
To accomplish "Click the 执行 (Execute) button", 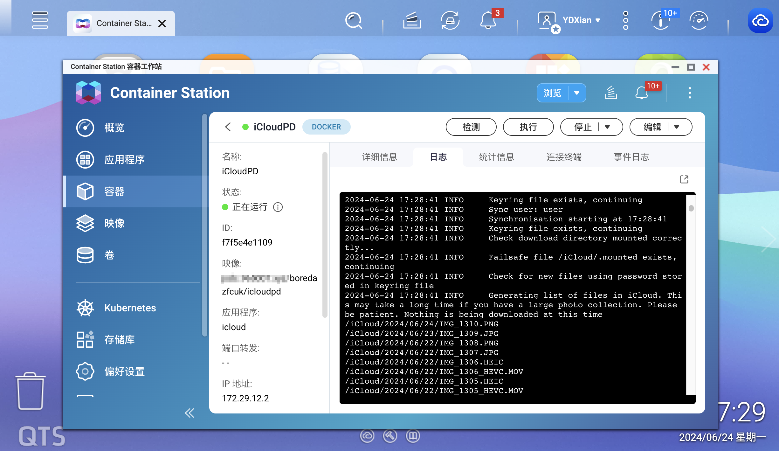I will tap(528, 127).
